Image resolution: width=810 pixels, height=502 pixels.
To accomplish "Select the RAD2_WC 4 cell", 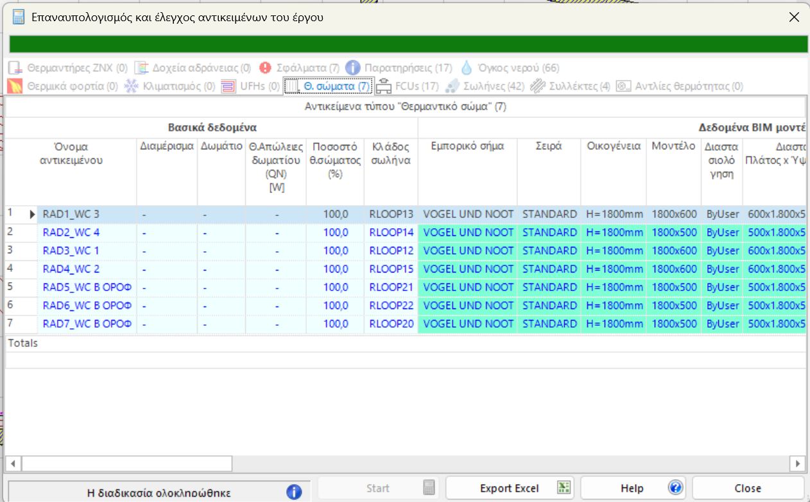I will coord(87,232).
